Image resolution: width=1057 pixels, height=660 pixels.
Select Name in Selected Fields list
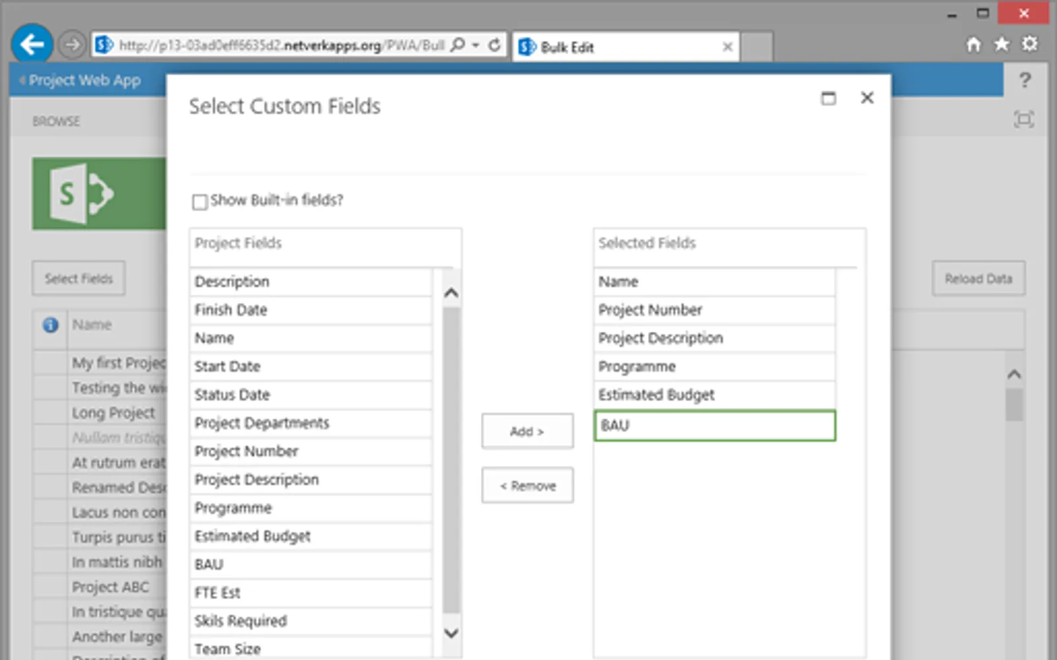(x=715, y=282)
